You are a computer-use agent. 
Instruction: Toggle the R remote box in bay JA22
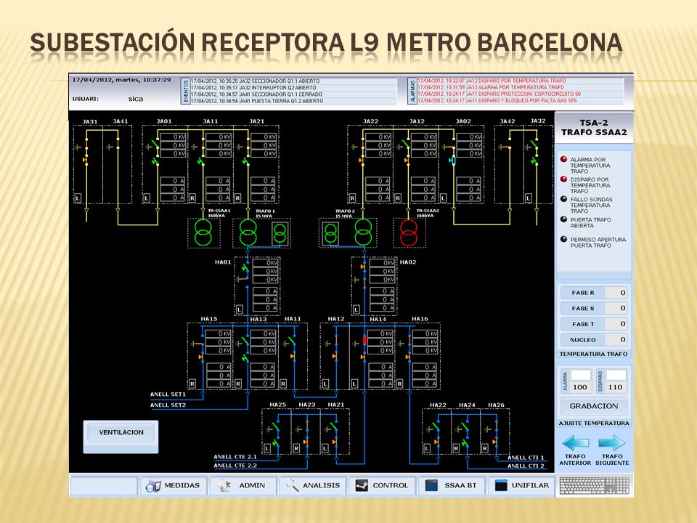[353, 198]
